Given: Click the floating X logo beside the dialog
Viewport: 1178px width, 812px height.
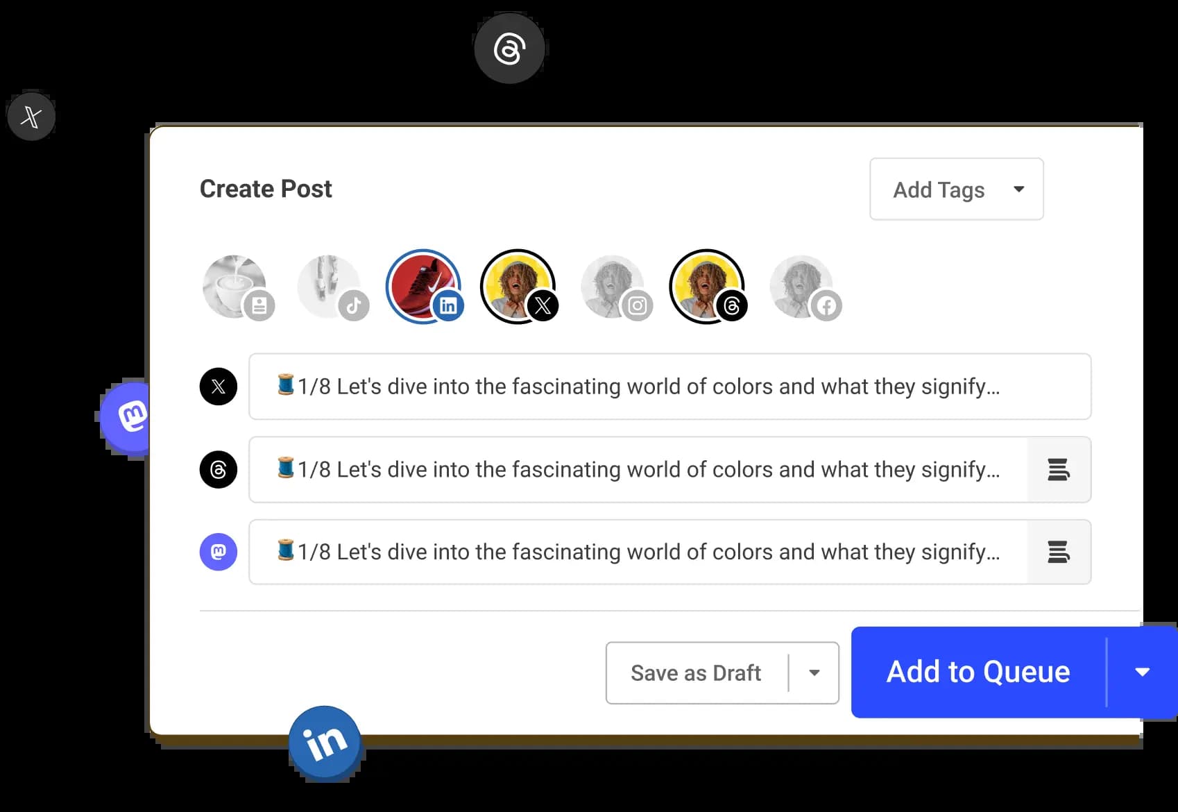Looking at the screenshot, I should pos(31,116).
